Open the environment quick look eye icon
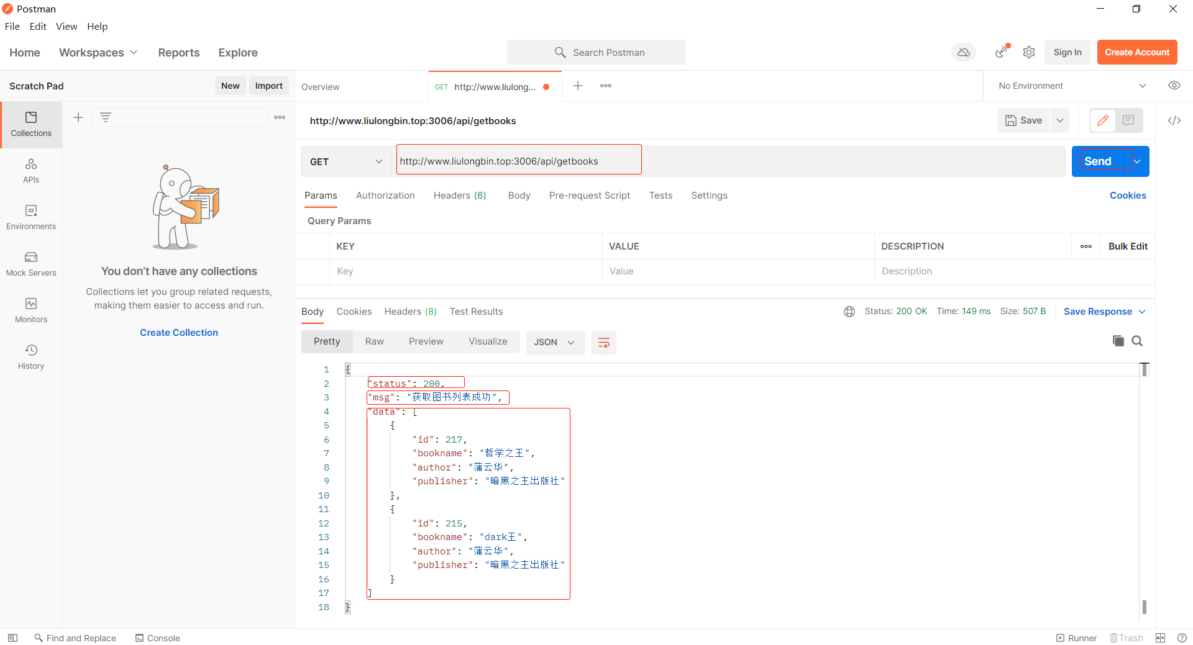1193x645 pixels. coord(1174,86)
